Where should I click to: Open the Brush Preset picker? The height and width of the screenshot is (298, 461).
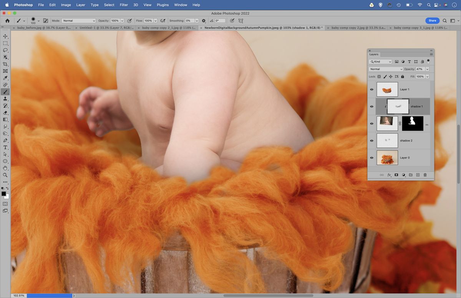[x=38, y=21]
